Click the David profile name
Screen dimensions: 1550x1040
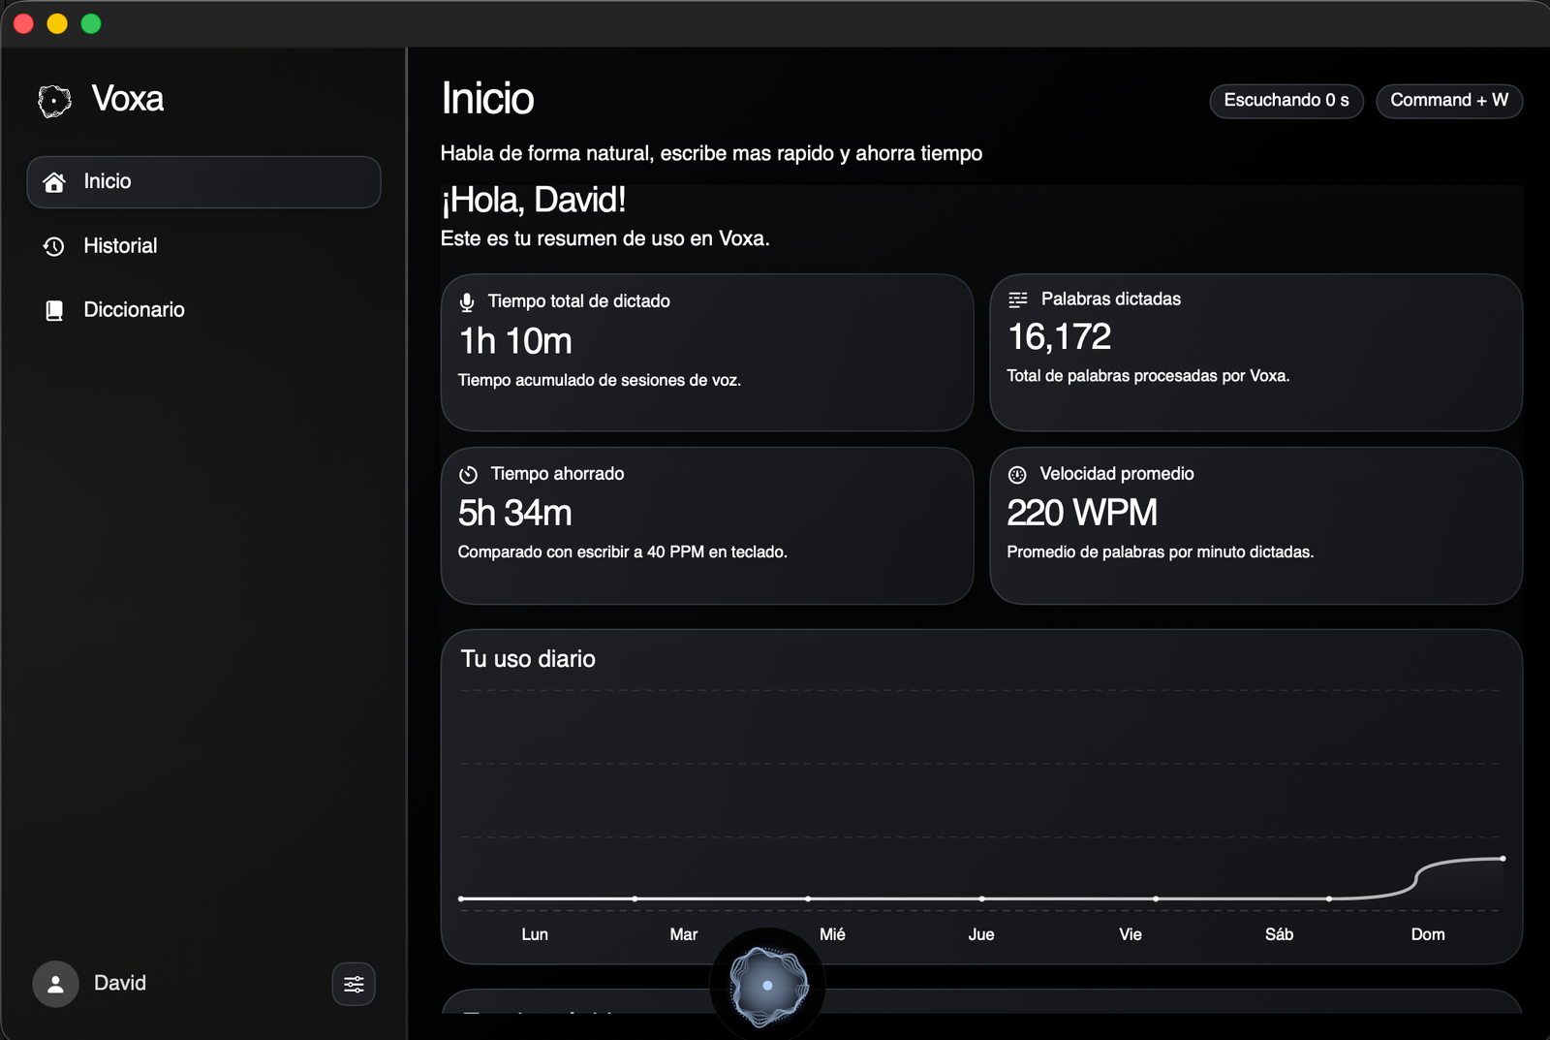pos(120,984)
